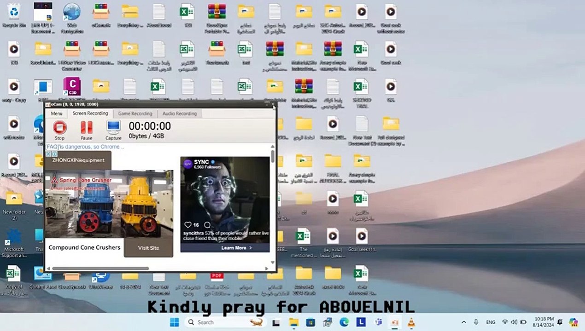Click the heart like icon in SYNC ad

[x=187, y=225]
